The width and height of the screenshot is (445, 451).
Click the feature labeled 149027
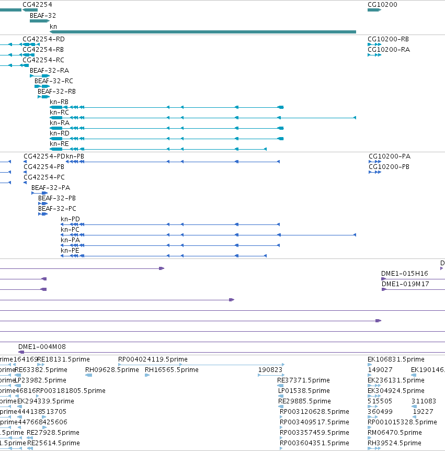380,370
